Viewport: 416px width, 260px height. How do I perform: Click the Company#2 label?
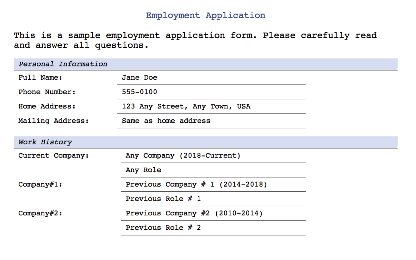(40, 213)
